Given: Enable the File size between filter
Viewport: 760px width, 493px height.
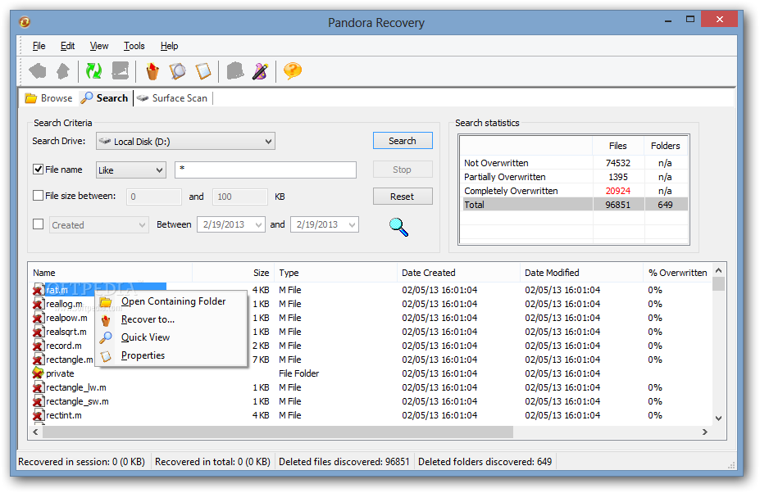Looking at the screenshot, I should click(x=38, y=196).
